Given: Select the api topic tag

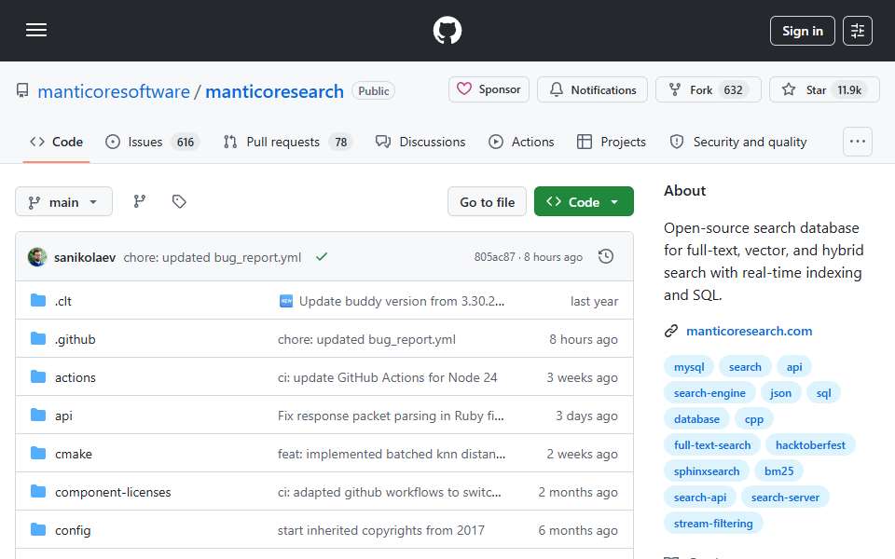Looking at the screenshot, I should (794, 367).
